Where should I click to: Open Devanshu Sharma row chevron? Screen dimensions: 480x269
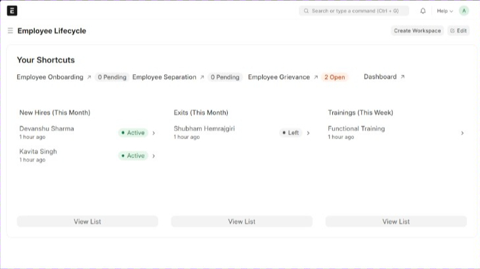(x=154, y=133)
